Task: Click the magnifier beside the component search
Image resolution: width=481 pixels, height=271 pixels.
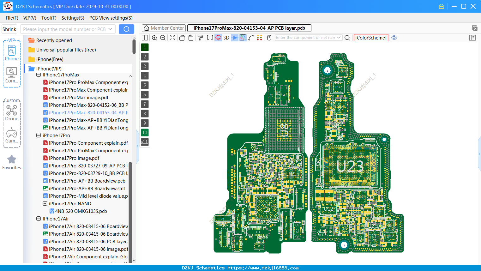Action: pyautogui.click(x=347, y=38)
